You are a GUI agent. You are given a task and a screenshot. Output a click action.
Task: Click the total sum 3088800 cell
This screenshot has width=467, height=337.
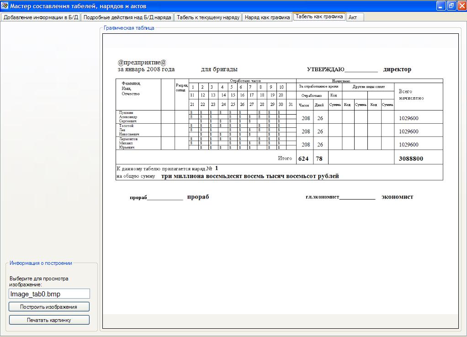coord(411,159)
